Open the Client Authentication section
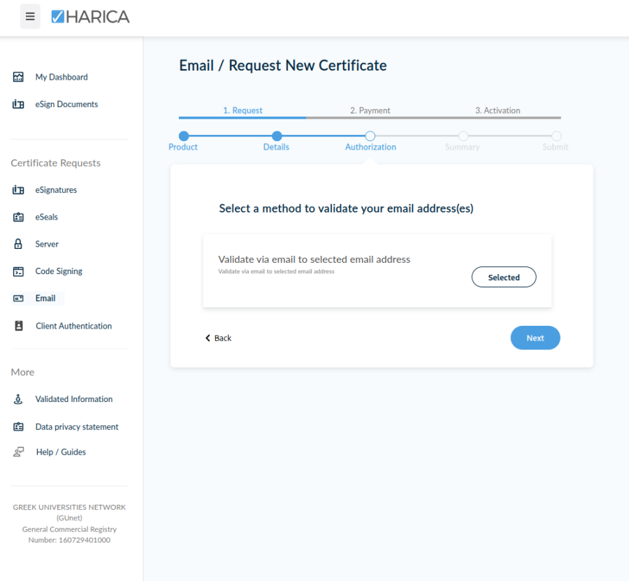This screenshot has height=581, width=629. [73, 326]
